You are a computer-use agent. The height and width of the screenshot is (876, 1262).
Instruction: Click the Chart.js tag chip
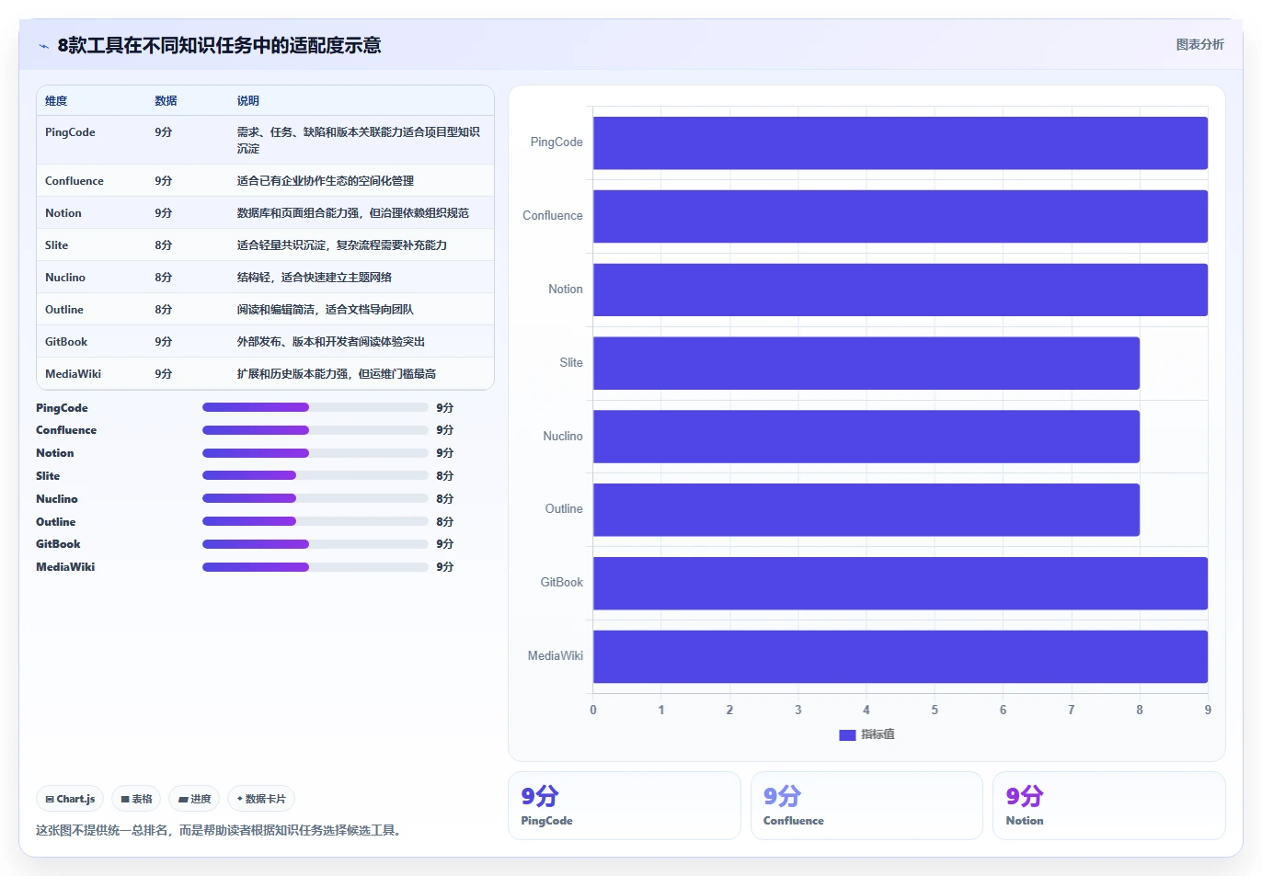71,799
